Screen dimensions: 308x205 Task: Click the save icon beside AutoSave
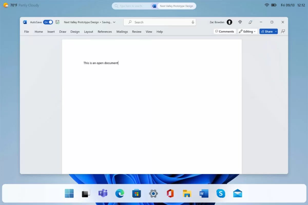click(57, 22)
